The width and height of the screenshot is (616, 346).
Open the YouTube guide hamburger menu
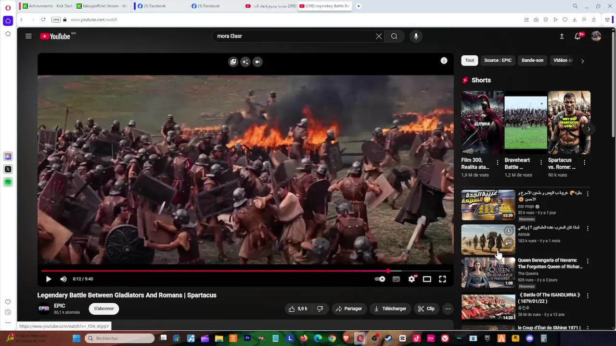click(28, 36)
